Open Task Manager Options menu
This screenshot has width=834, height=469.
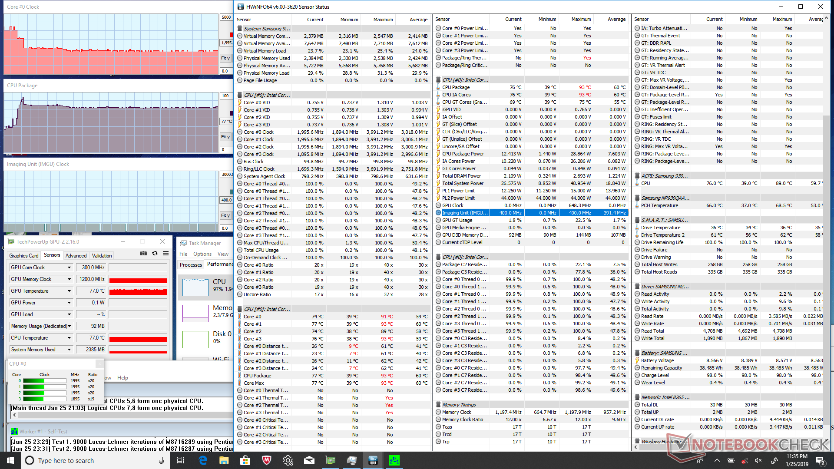202,254
